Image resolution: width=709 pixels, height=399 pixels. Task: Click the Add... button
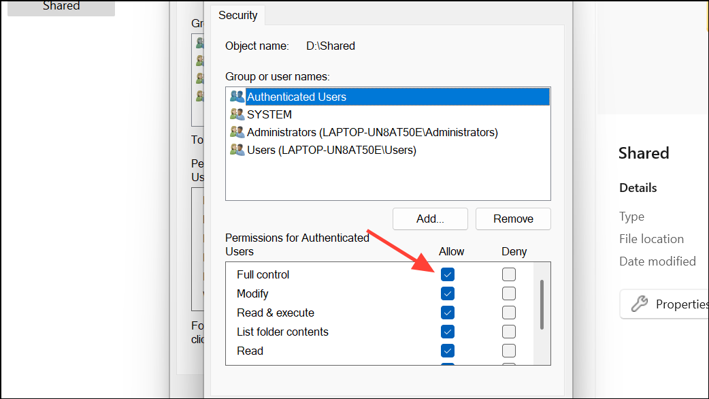pos(430,219)
